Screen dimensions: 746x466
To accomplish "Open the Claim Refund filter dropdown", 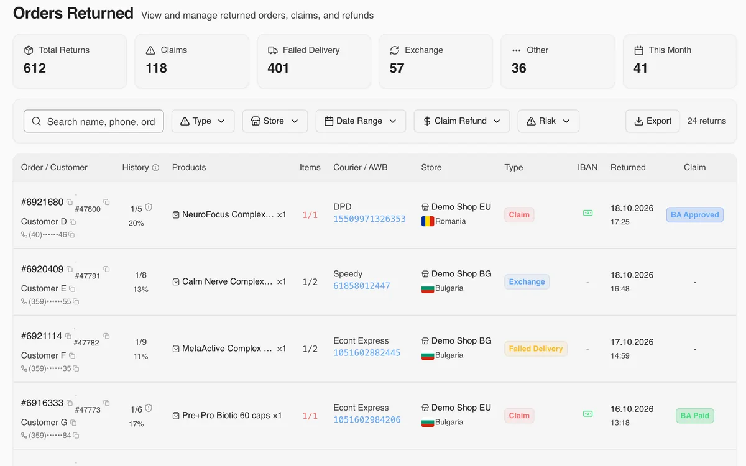I will (x=462, y=121).
